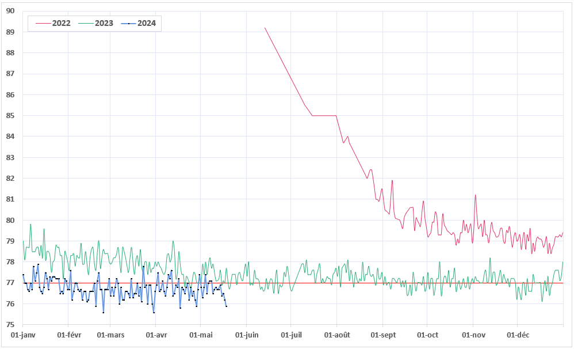Viewport: 574px width, 349px height.
Task: Select the 01-juin date axis label
Action: click(246, 335)
